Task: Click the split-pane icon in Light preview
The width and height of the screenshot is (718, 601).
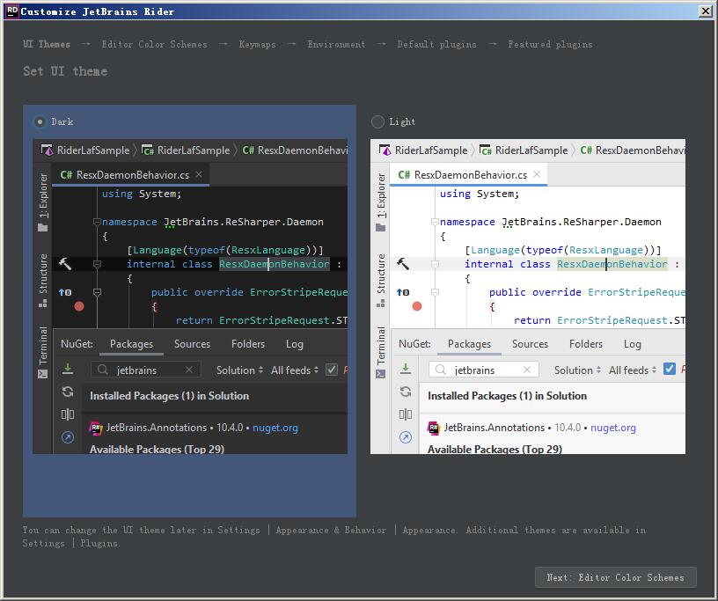Action: click(406, 414)
